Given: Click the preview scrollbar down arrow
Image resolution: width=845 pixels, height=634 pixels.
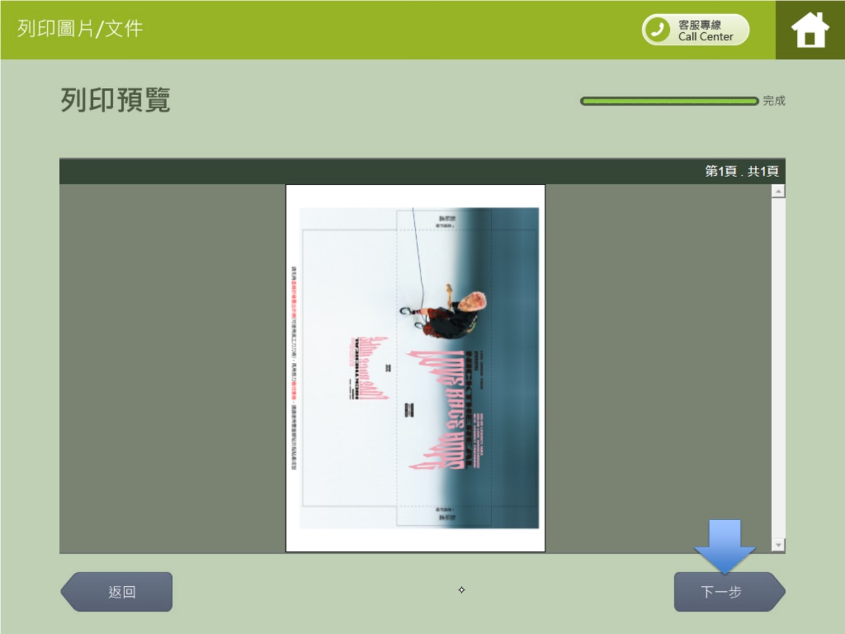Looking at the screenshot, I should [778, 545].
